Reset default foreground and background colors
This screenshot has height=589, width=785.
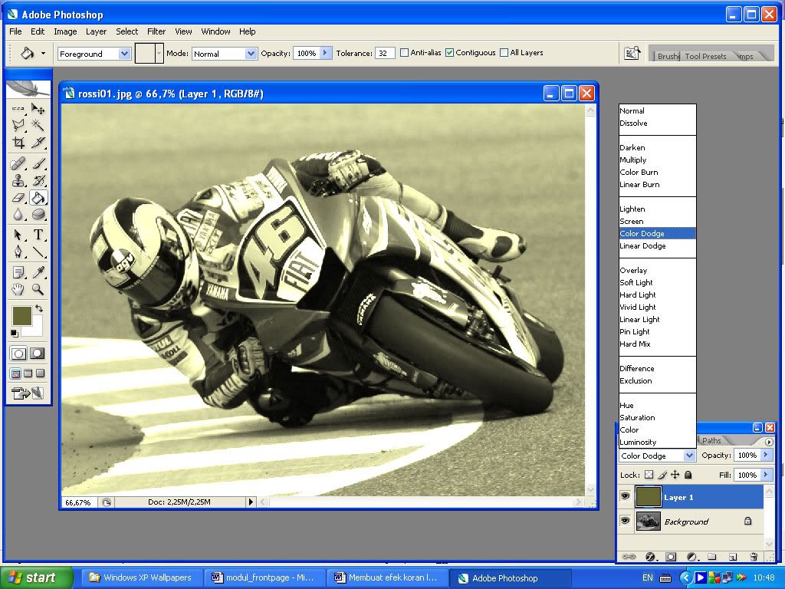14,334
